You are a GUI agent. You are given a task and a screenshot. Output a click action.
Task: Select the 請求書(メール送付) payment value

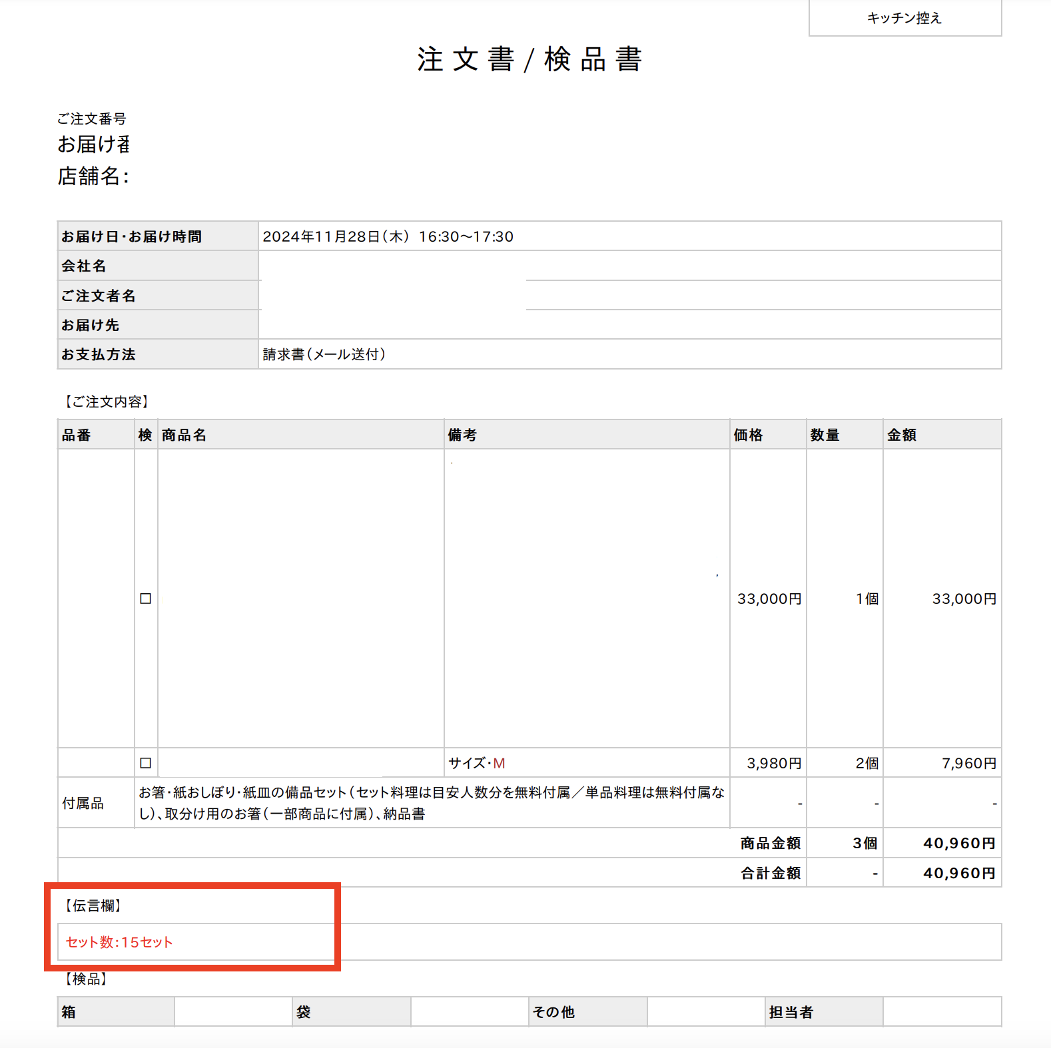pyautogui.click(x=324, y=354)
